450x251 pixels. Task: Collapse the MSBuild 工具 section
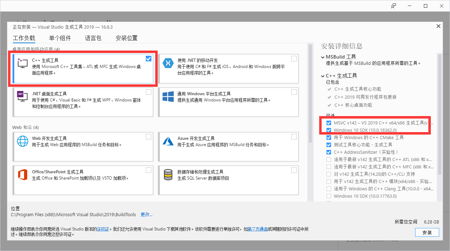(x=323, y=57)
